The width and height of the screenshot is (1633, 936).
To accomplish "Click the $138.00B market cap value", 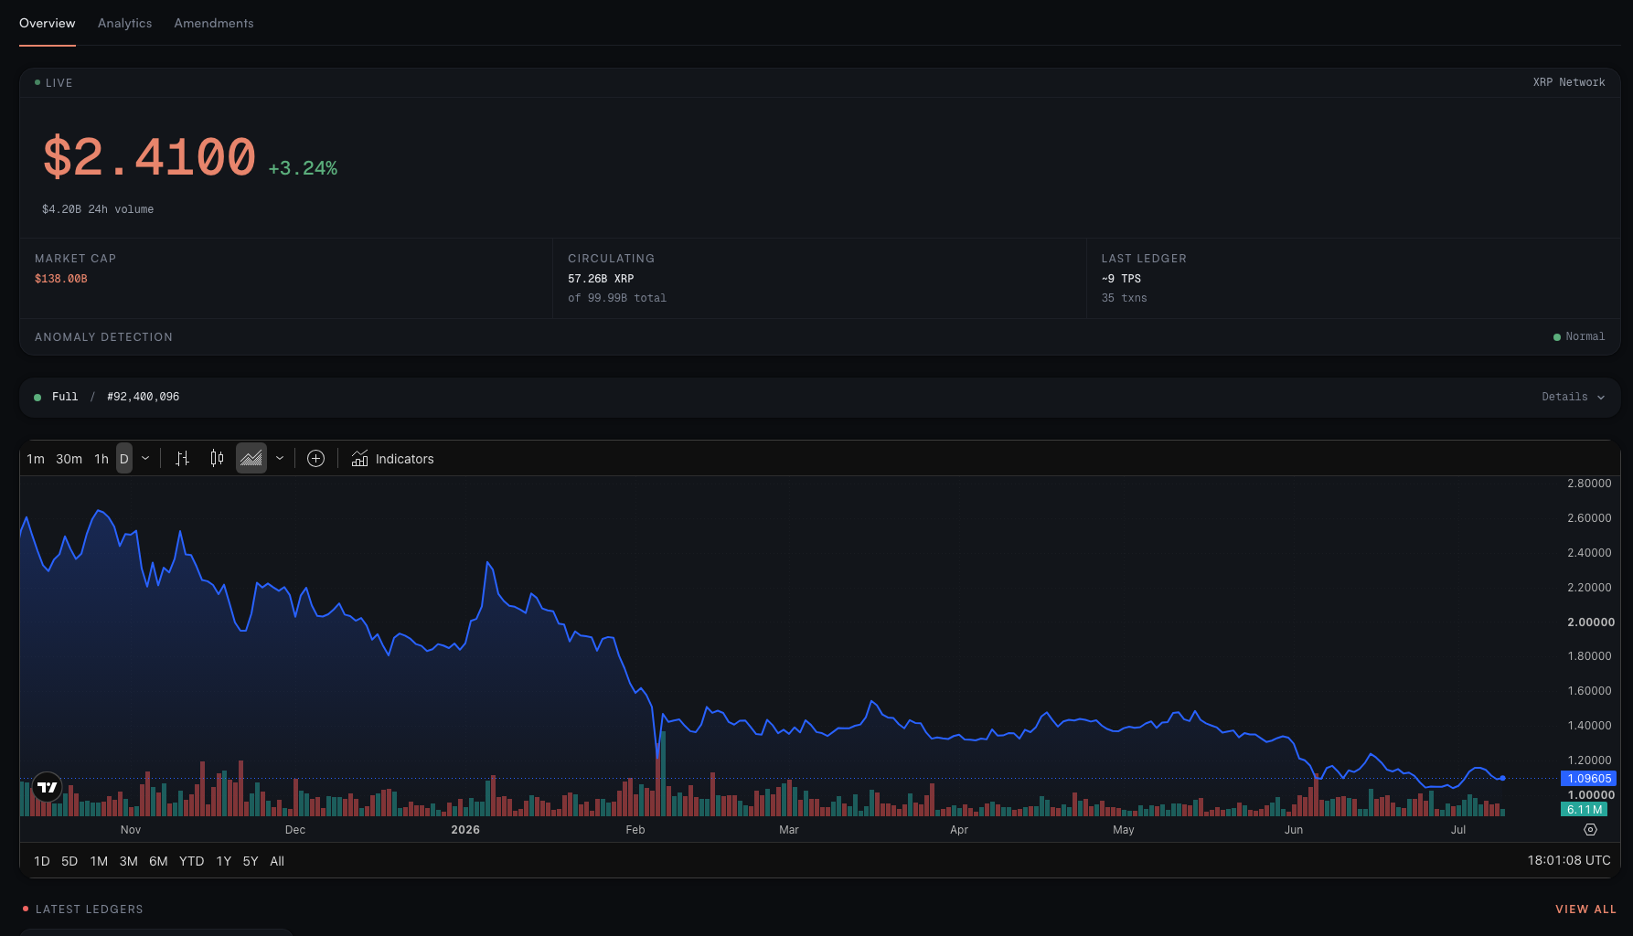I will (61, 279).
